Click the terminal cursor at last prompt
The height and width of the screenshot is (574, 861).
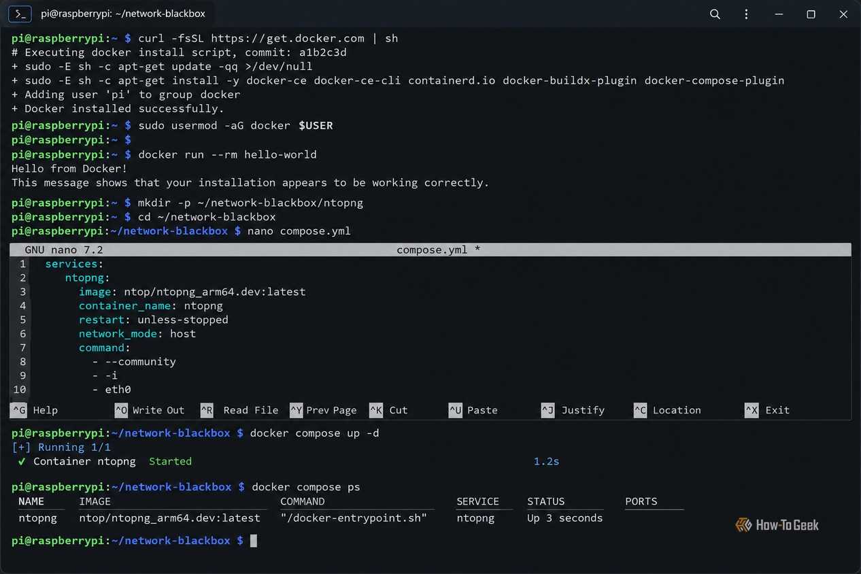point(254,541)
